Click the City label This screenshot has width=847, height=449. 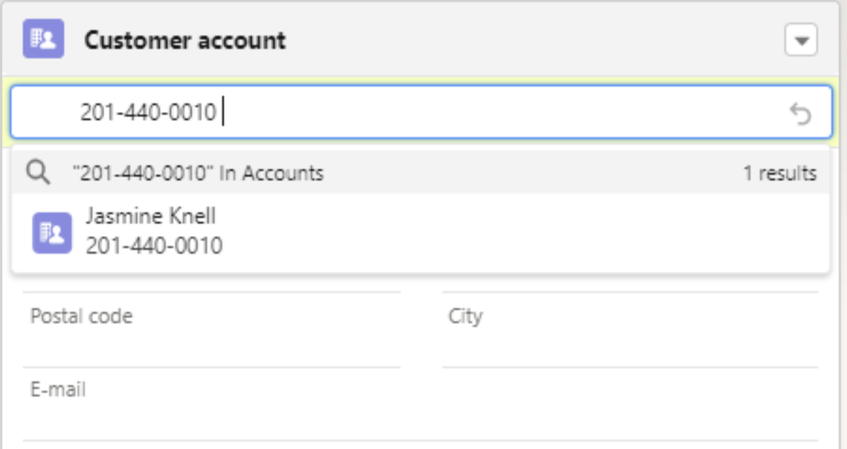465,316
